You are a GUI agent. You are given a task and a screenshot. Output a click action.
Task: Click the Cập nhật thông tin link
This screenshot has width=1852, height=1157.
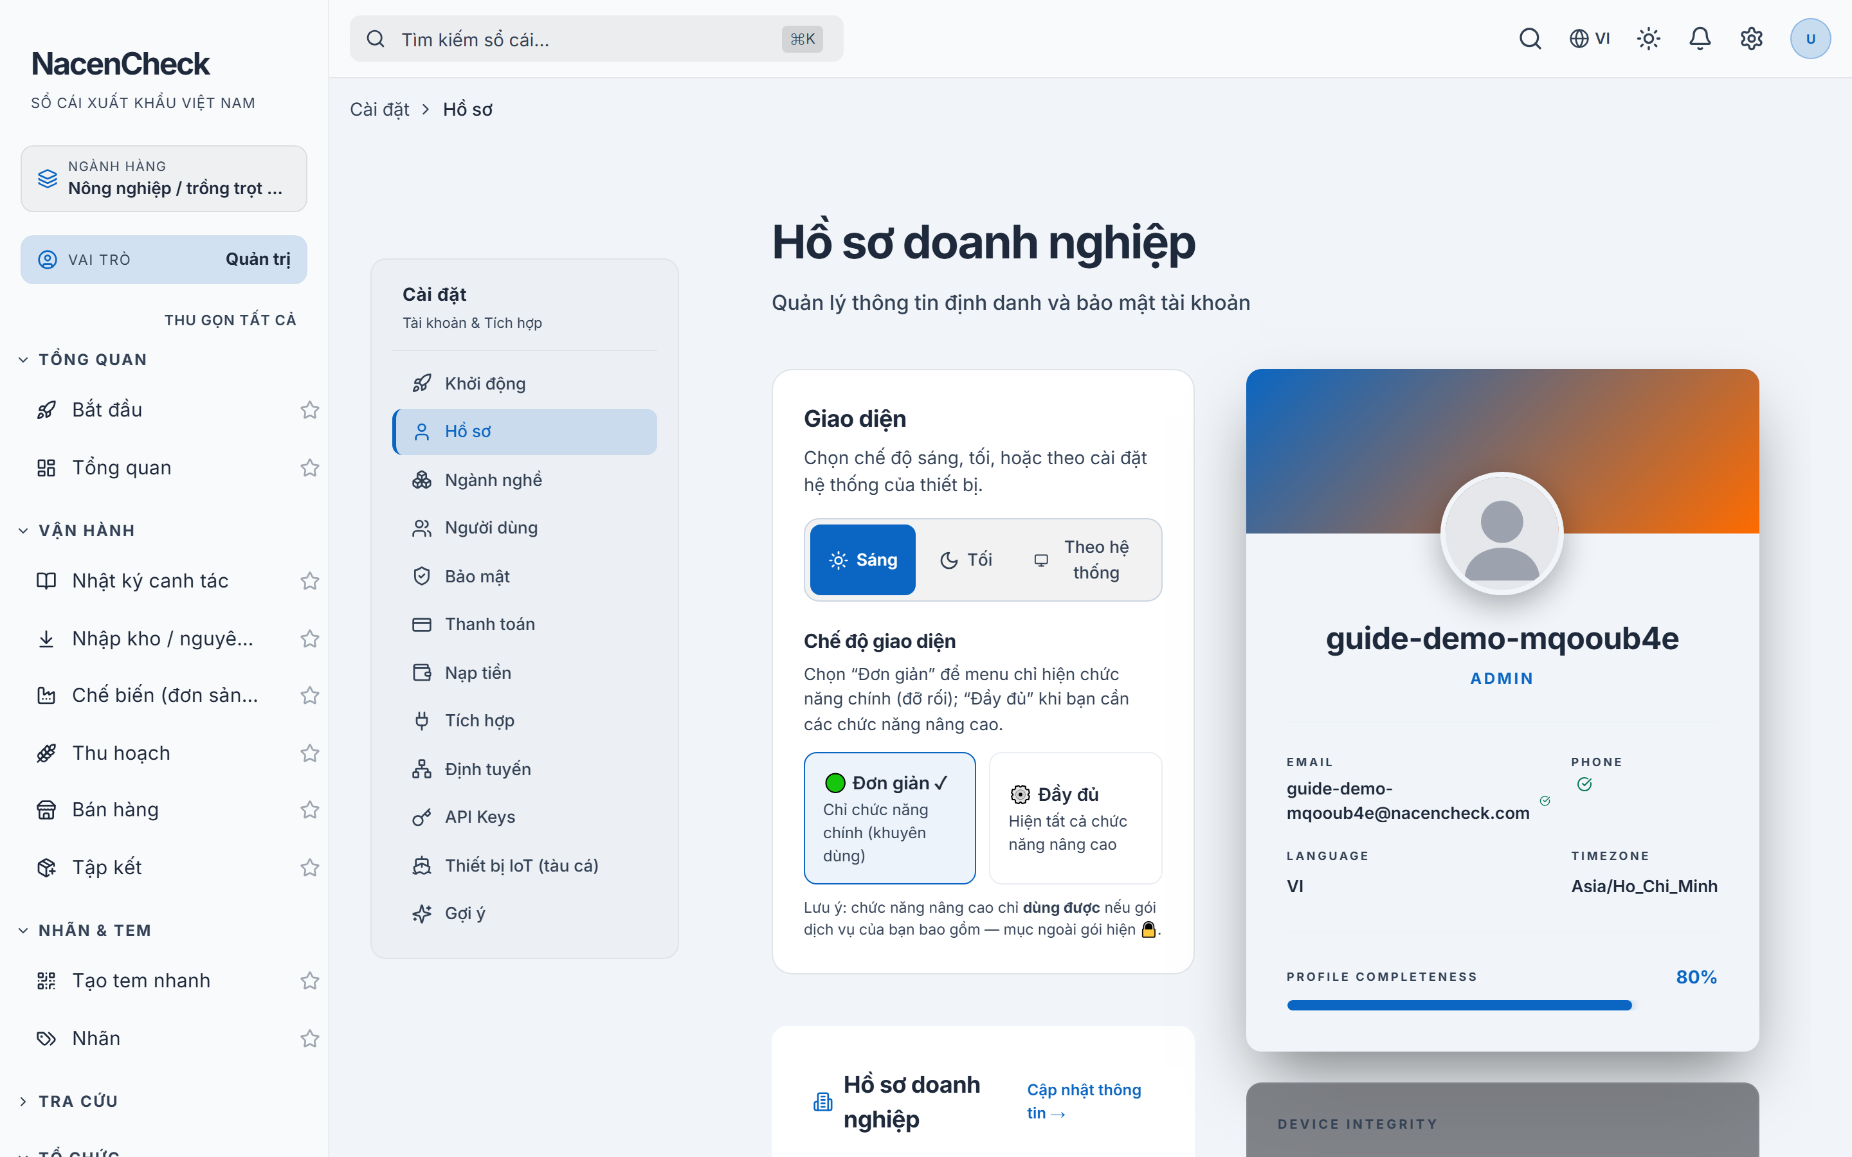[1084, 1101]
